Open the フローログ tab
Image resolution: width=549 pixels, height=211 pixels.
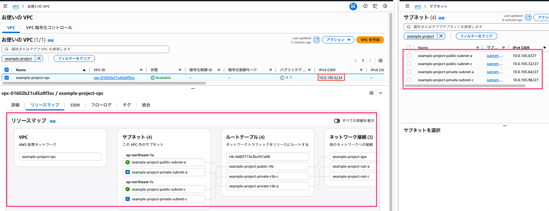101,105
